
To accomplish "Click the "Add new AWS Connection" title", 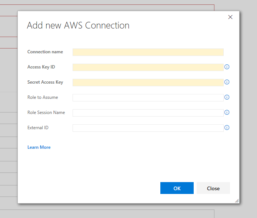I will [x=78, y=26].
